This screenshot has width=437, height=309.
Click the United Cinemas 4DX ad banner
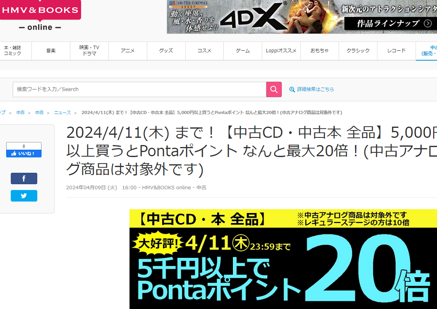coord(302,17)
